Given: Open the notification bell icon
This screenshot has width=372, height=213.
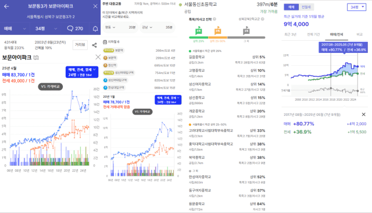Looking at the screenshot, I should pyautogui.click(x=95, y=29).
